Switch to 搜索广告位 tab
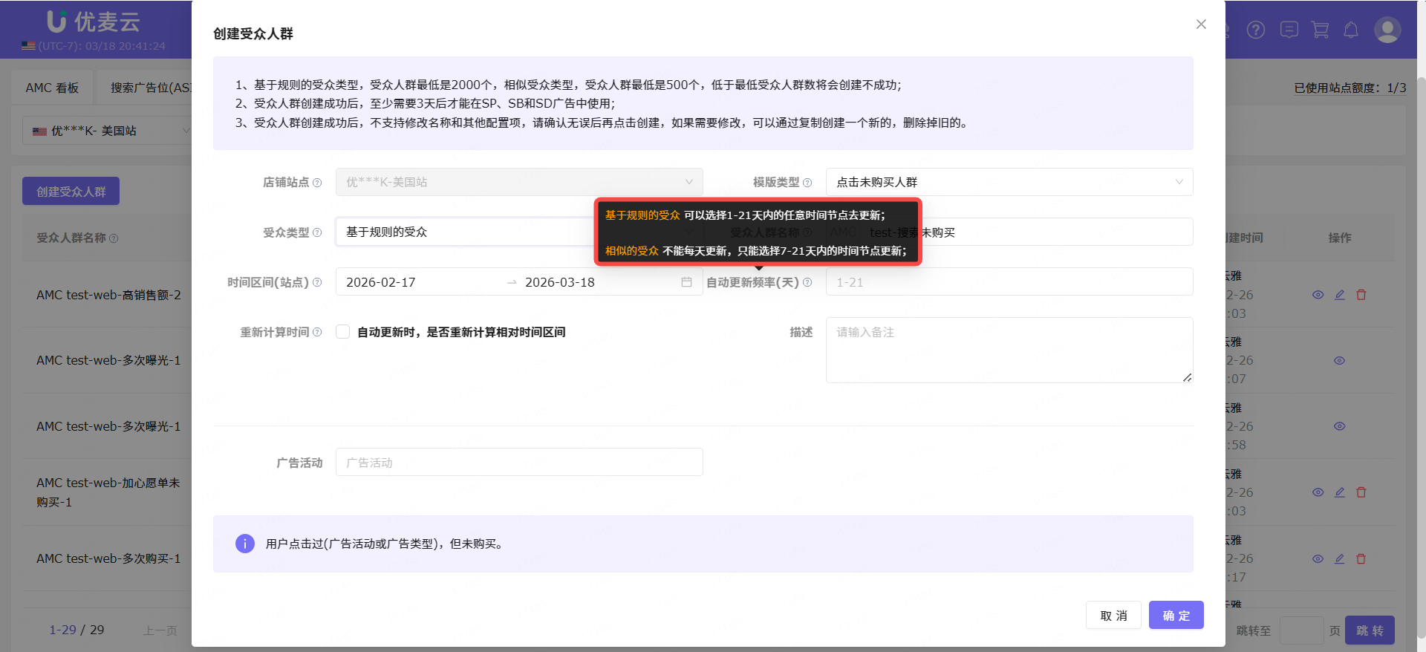The width and height of the screenshot is (1426, 652). (x=151, y=88)
